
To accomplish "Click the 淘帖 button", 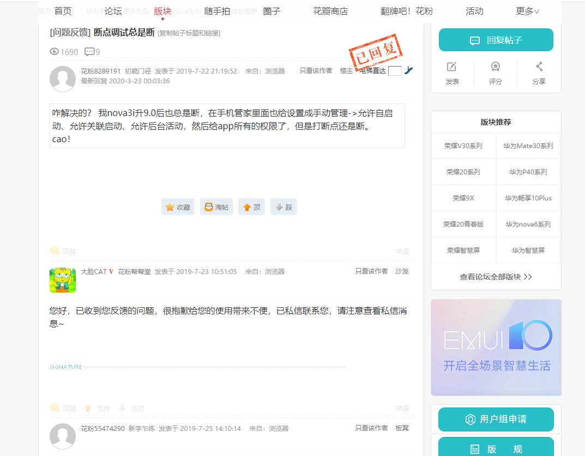I will coord(216,207).
